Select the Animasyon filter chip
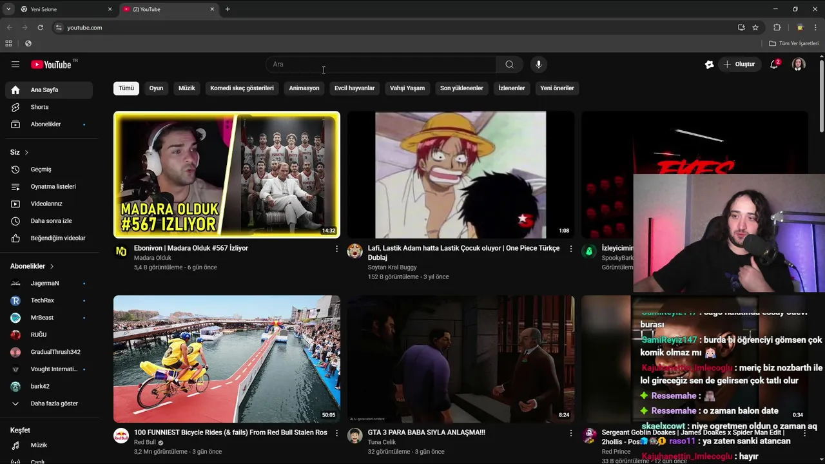 [x=304, y=88]
